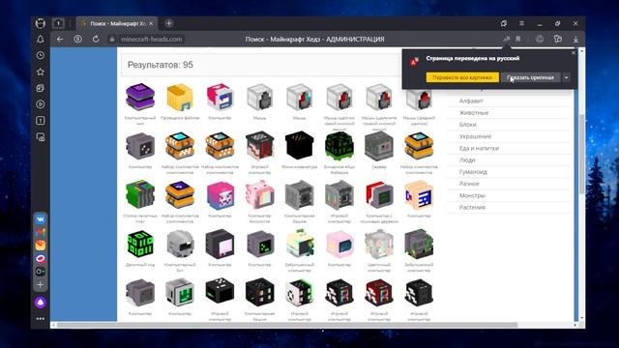Open the screenshot tool in the sidebar

pos(41,137)
